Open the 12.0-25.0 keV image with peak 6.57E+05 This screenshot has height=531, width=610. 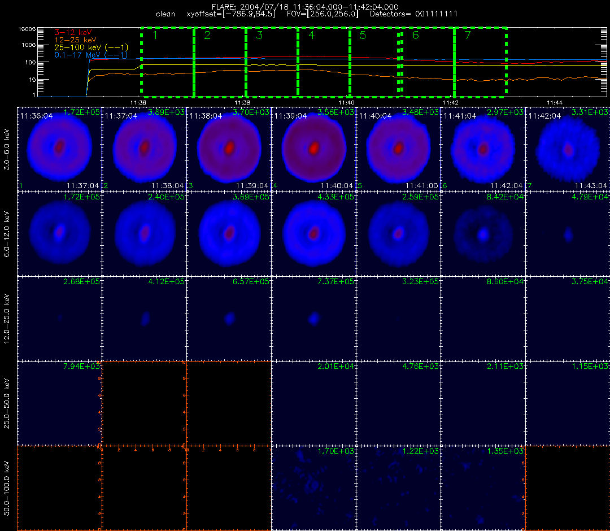tap(229, 319)
